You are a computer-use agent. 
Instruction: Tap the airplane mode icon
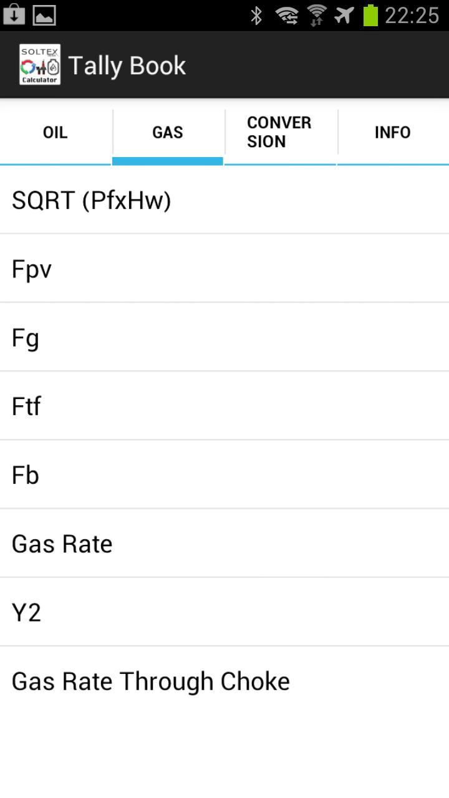point(344,15)
